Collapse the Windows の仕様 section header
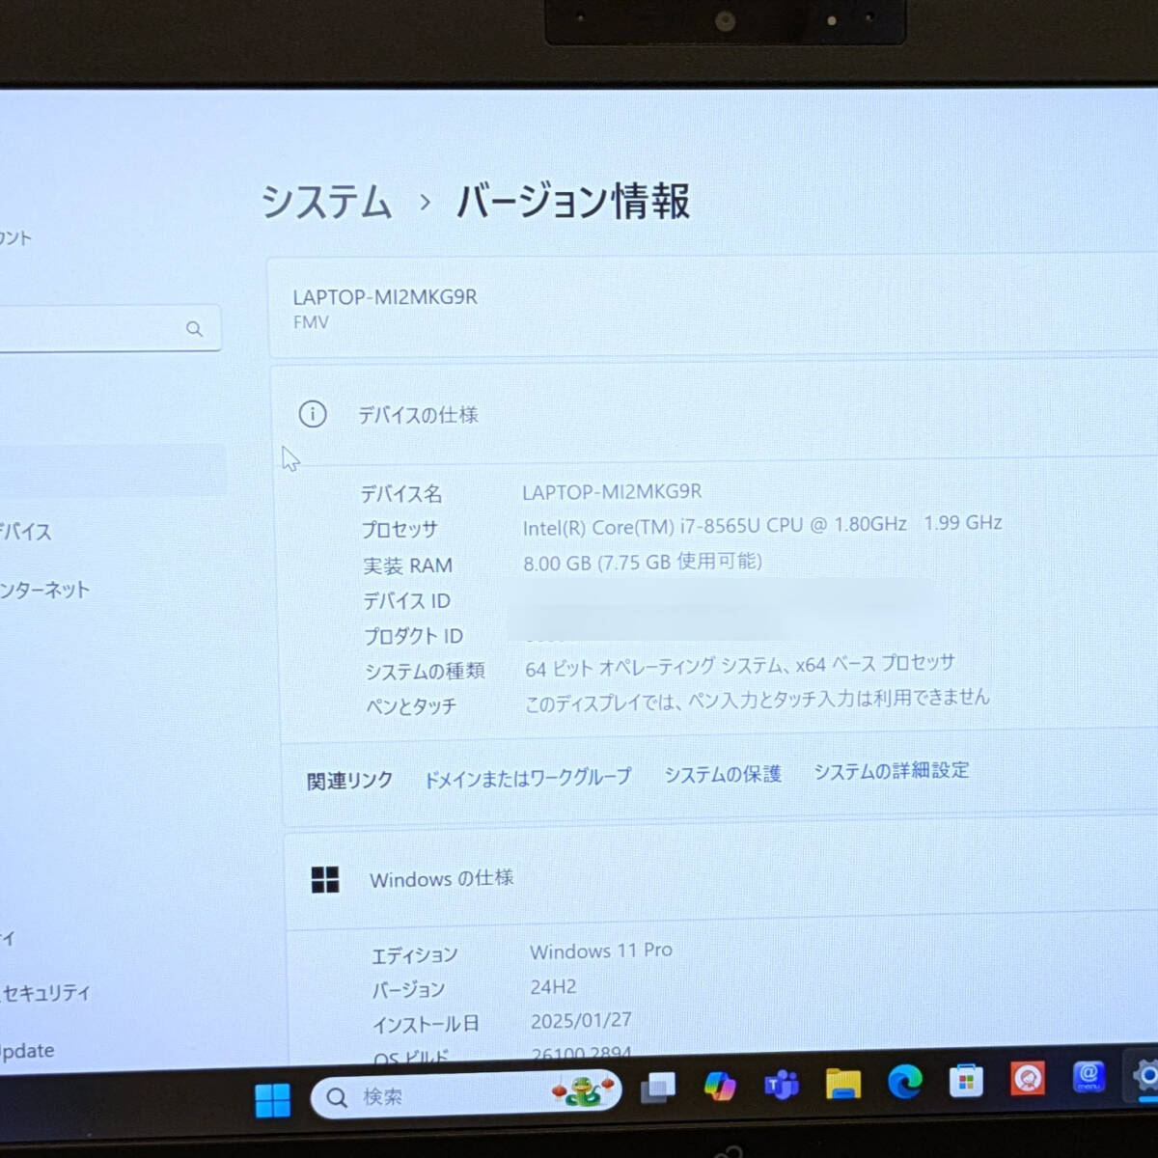This screenshot has height=1158, width=1158. [x=721, y=876]
